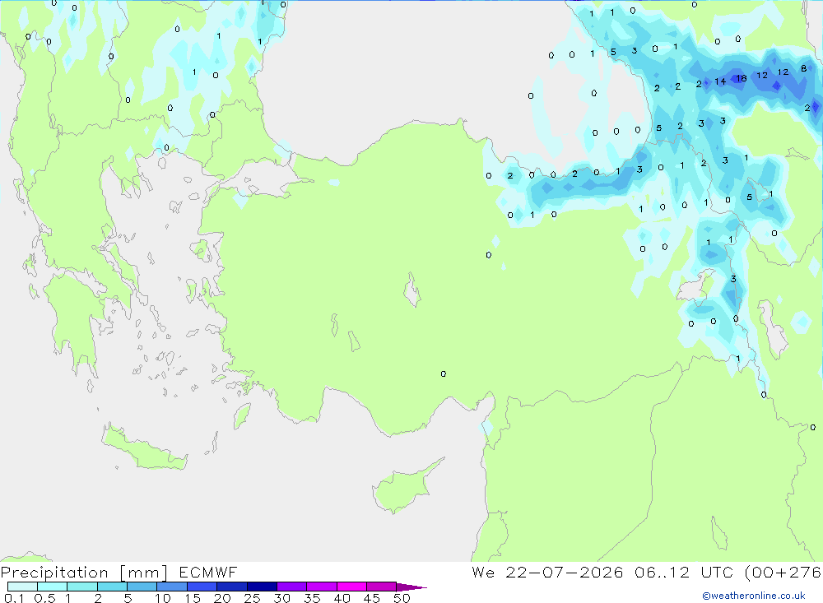
Task: Click the "20" legend scale label
Action: tap(222, 598)
